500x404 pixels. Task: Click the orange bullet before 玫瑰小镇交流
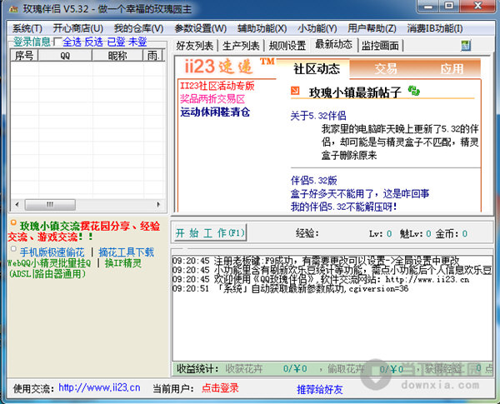tap(13, 222)
